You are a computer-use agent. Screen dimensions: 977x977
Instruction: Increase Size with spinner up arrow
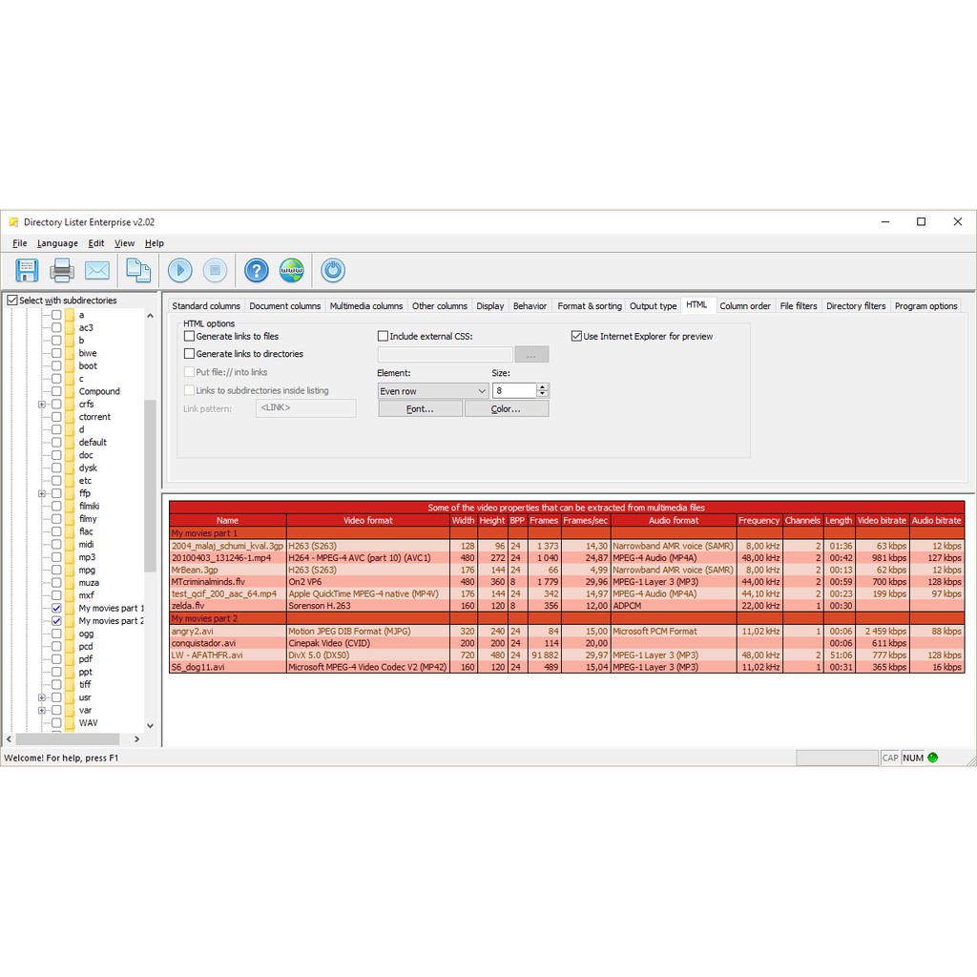(543, 387)
